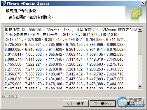Screen dimensions: 147x110
Task: Click patent number 7,428,636
Action: (13, 79)
